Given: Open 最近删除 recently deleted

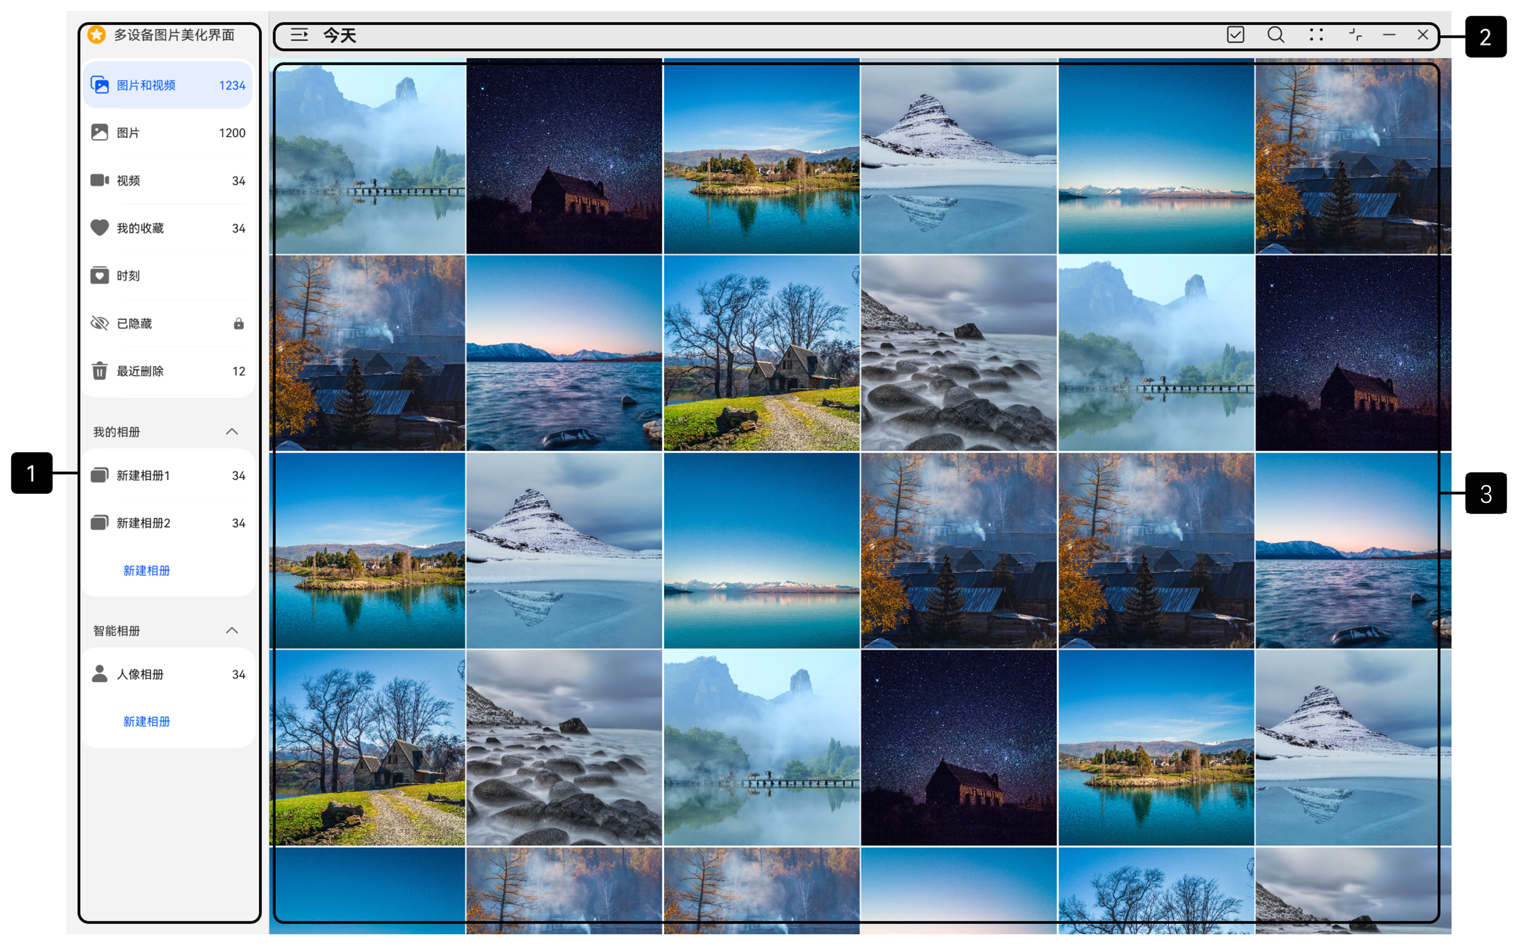Looking at the screenshot, I should click(x=168, y=371).
